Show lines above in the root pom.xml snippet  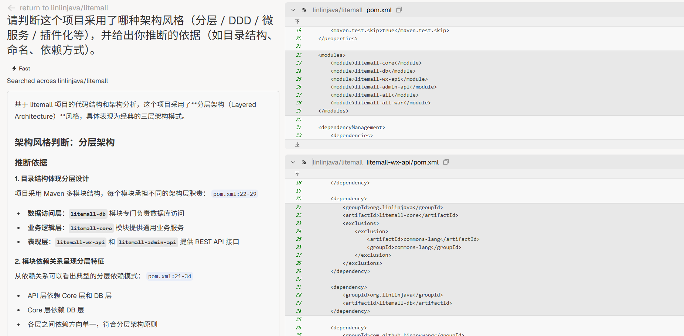coord(297,22)
